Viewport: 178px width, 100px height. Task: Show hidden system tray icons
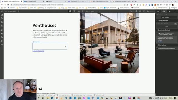pyautogui.click(x=154, y=98)
